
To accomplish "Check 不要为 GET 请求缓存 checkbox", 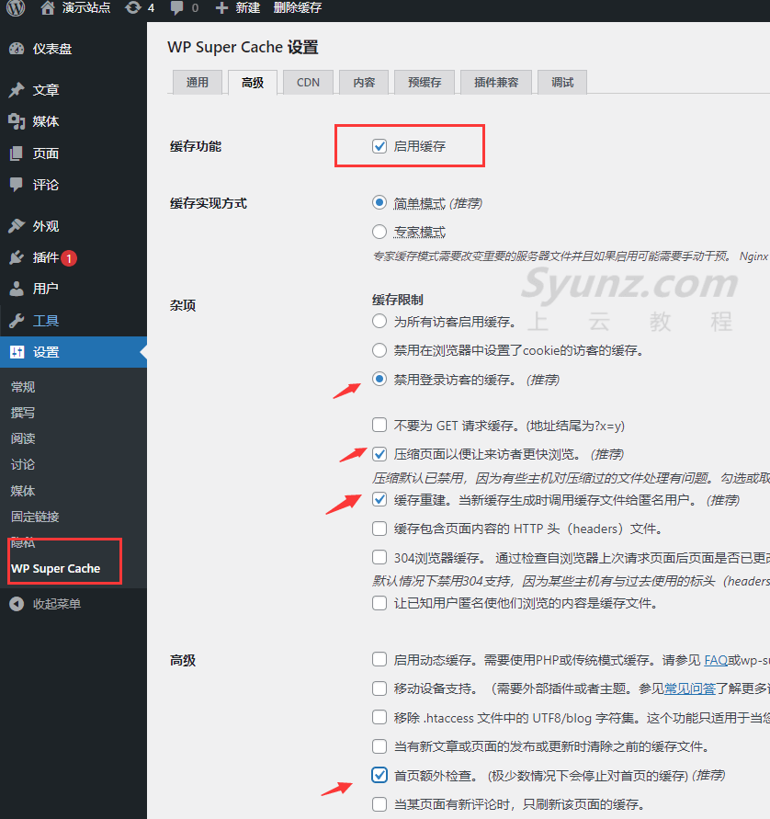I will (379, 426).
